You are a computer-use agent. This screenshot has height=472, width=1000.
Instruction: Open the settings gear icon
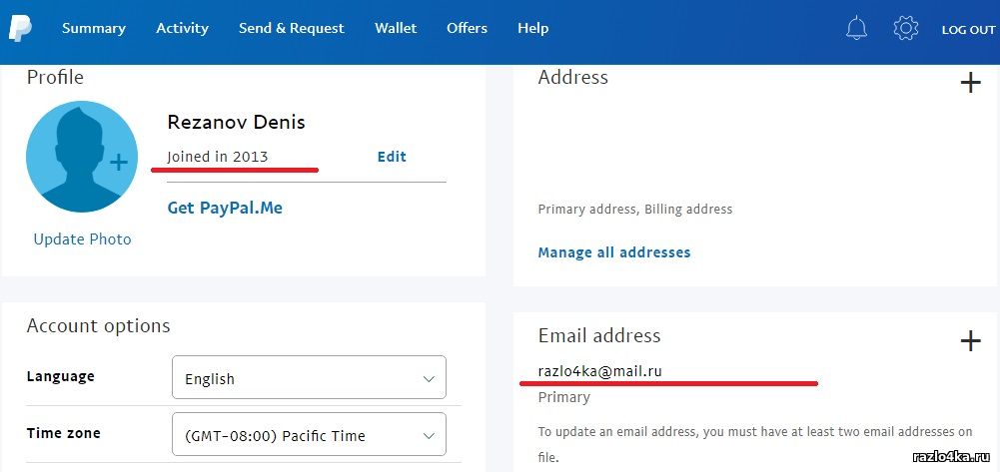click(x=906, y=29)
